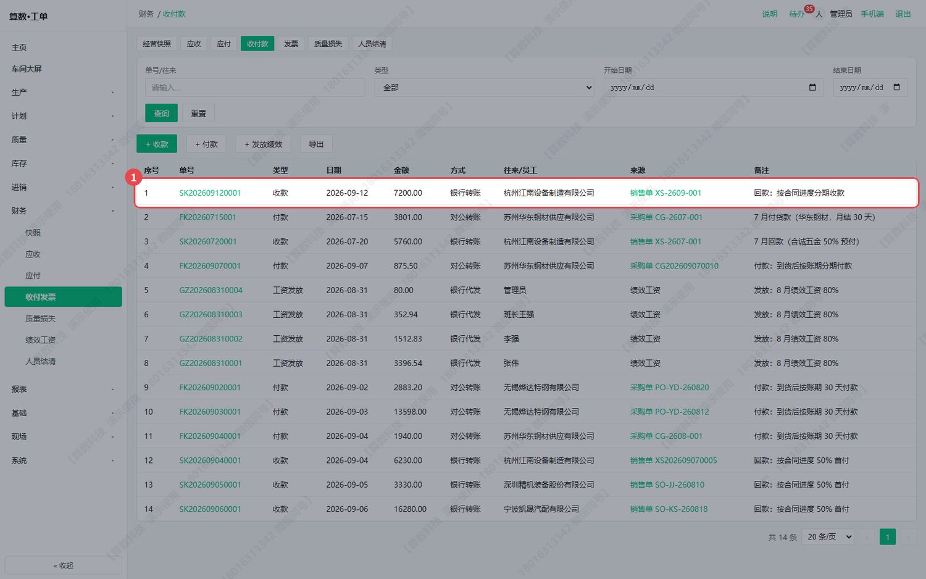The width and height of the screenshot is (926, 579).
Task: Select 收付发票 in the sidebar
Action: [63, 297]
